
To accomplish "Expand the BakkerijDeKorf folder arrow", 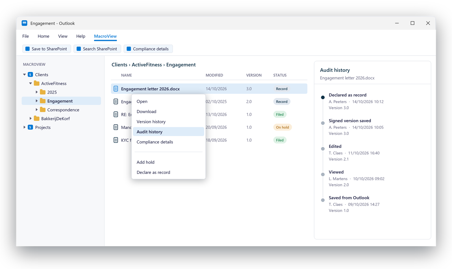I will [31, 118].
